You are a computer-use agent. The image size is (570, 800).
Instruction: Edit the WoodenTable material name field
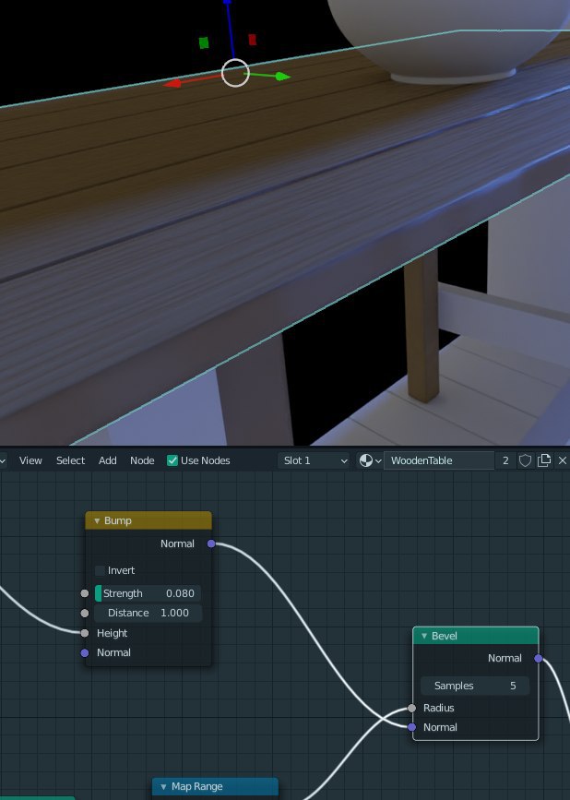pos(438,460)
